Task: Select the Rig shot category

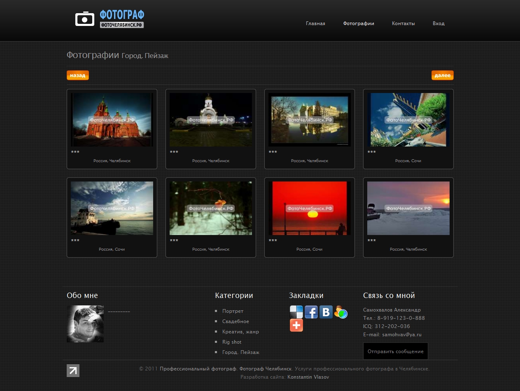Action: pos(232,342)
